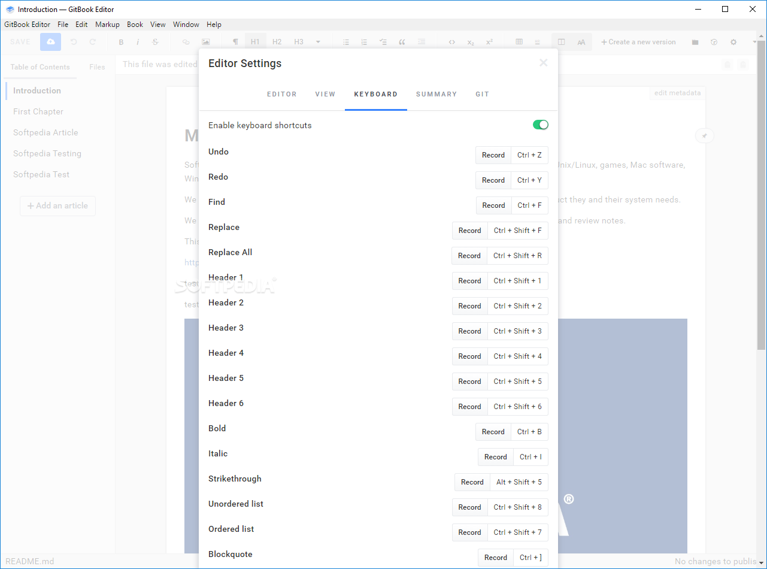
Task: Apply H1 heading from the toolbar
Action: tap(255, 42)
